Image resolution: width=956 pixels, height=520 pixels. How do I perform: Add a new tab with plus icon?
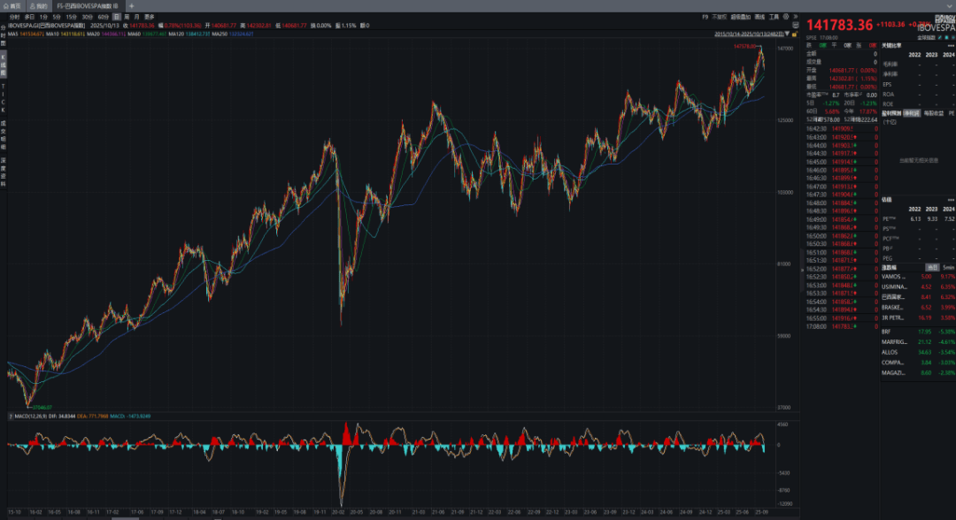(132, 5)
